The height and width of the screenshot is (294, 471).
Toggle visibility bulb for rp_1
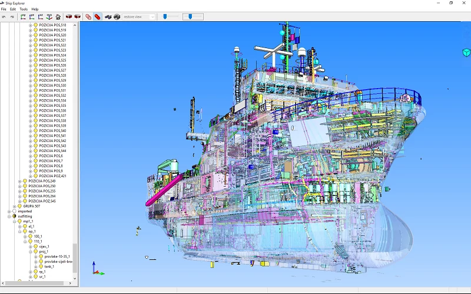(35, 272)
